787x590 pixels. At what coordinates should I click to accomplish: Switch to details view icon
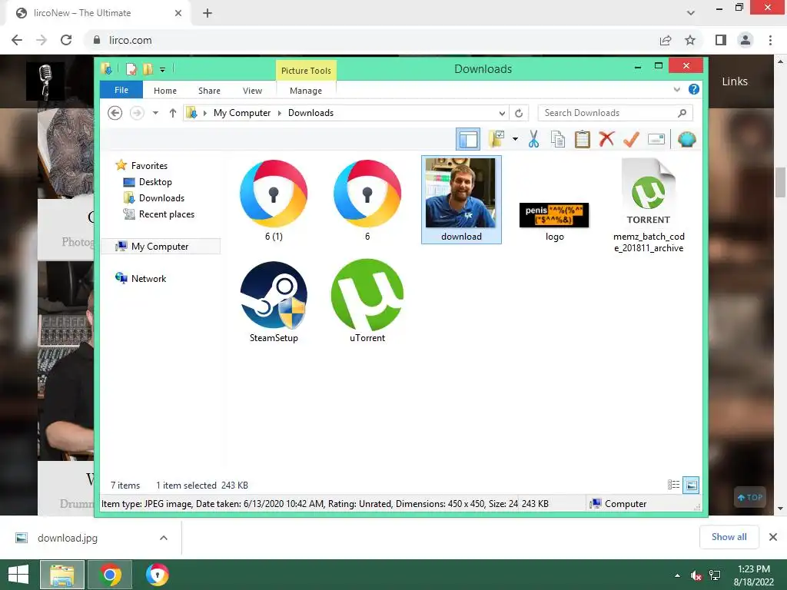tap(673, 485)
